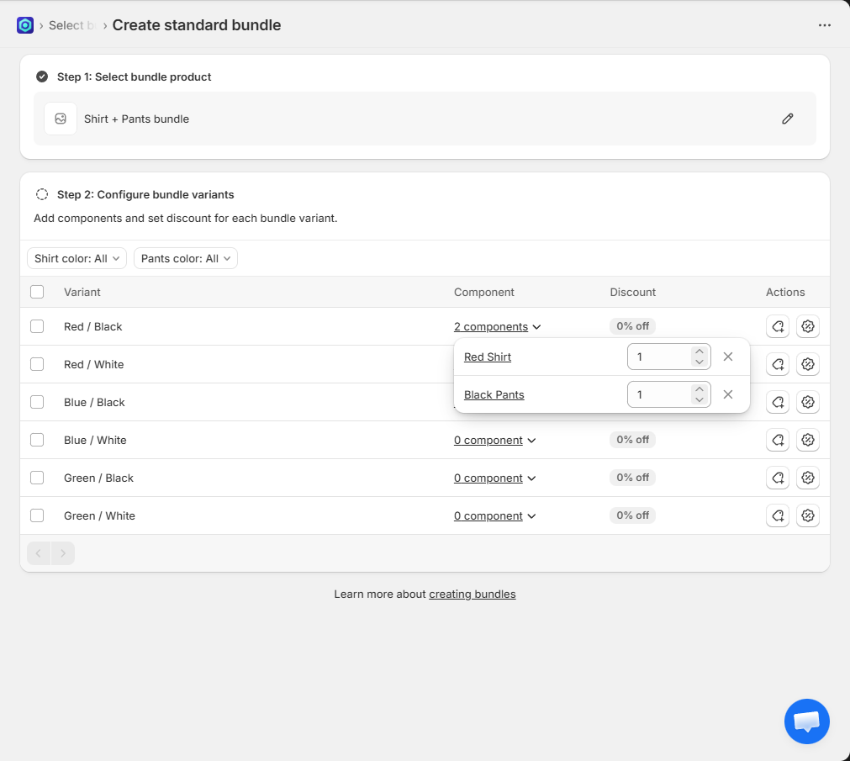Click the add component icon for Red / Black
Screen dimensions: 850x761
pos(777,326)
